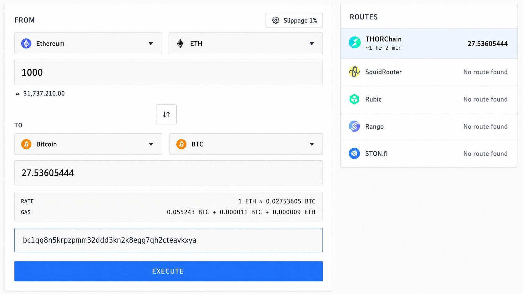Open Slippage 1% settings
The height and width of the screenshot is (294, 523).
click(x=294, y=20)
